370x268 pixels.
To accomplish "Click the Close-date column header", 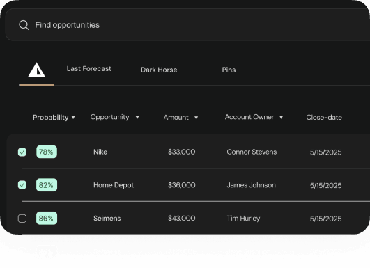I will coord(324,118).
